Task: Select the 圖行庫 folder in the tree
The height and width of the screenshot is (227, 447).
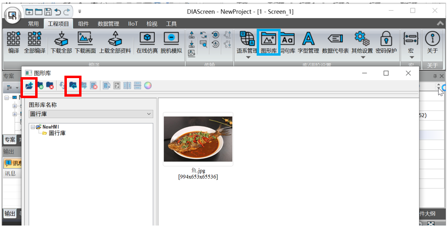Action: pyautogui.click(x=57, y=133)
